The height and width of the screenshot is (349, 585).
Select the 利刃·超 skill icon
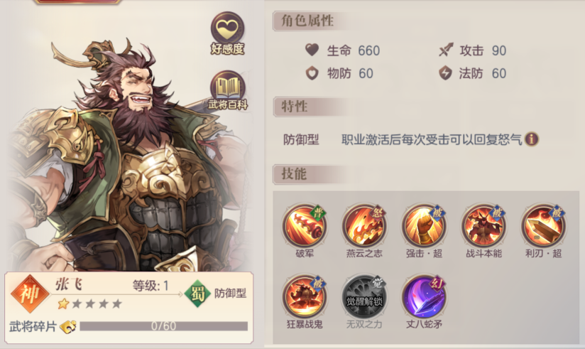(x=543, y=226)
